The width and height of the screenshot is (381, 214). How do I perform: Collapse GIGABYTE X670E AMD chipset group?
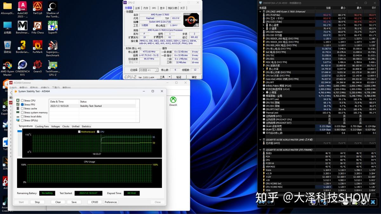[x=260, y=139]
